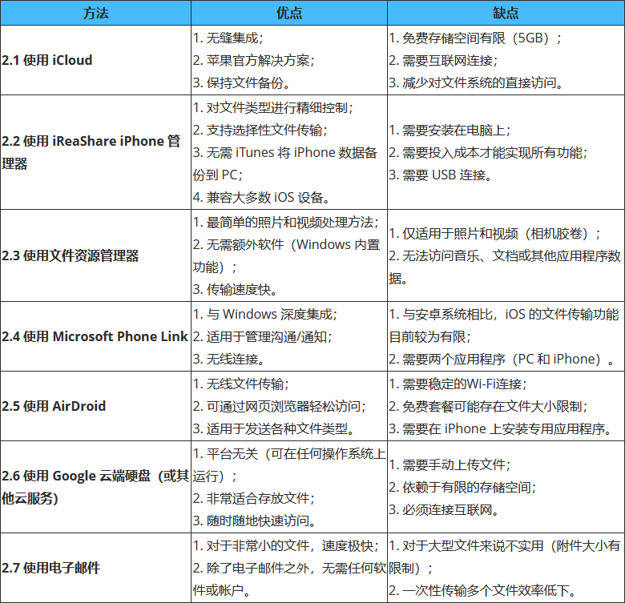Click '4. 兼容大多数 iOS 设备。'
625x603 pixels.
pos(261,198)
